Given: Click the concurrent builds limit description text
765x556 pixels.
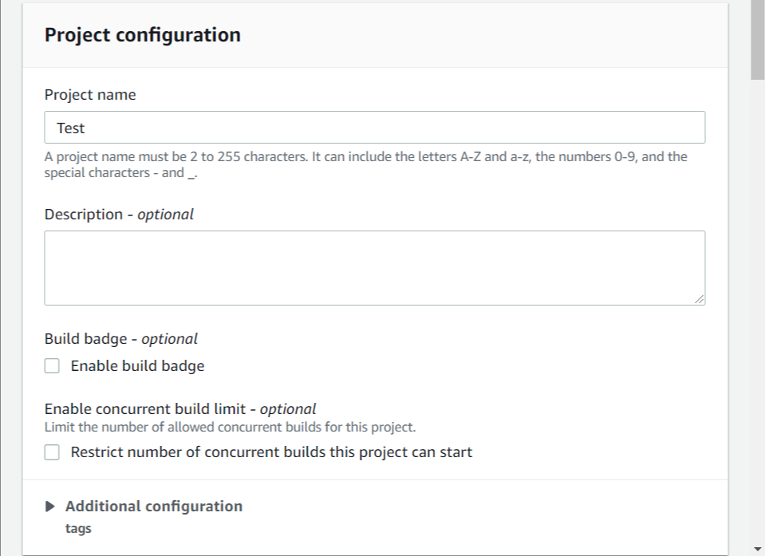Looking at the screenshot, I should [x=230, y=427].
